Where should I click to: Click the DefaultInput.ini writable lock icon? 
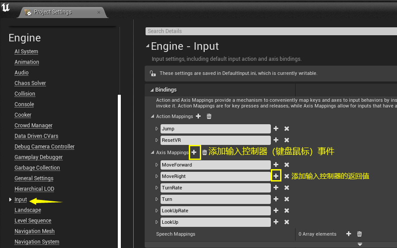point(153,73)
